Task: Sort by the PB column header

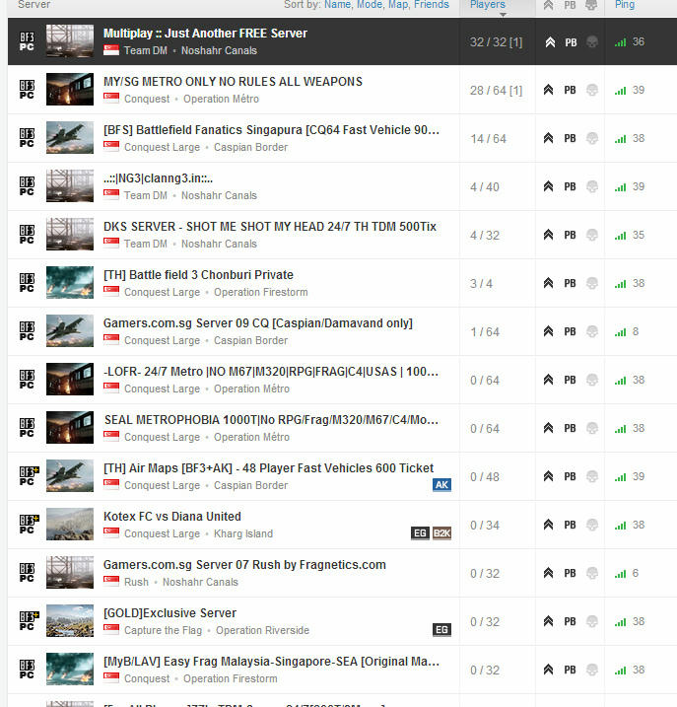Action: click(x=570, y=5)
